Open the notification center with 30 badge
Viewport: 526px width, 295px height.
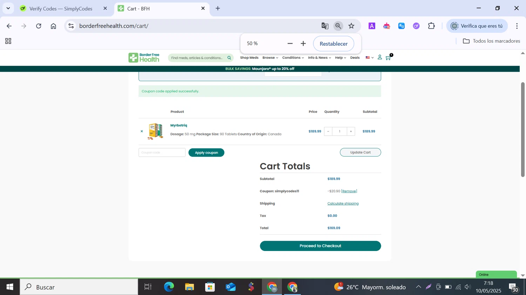tap(514, 288)
